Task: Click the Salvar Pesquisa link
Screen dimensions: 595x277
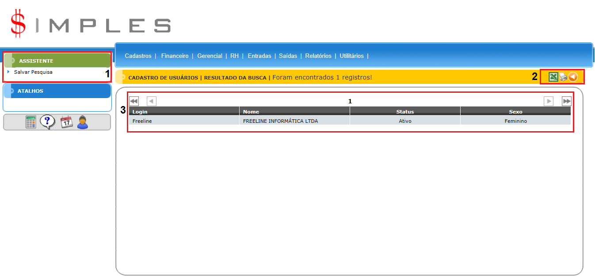Action: pos(33,72)
